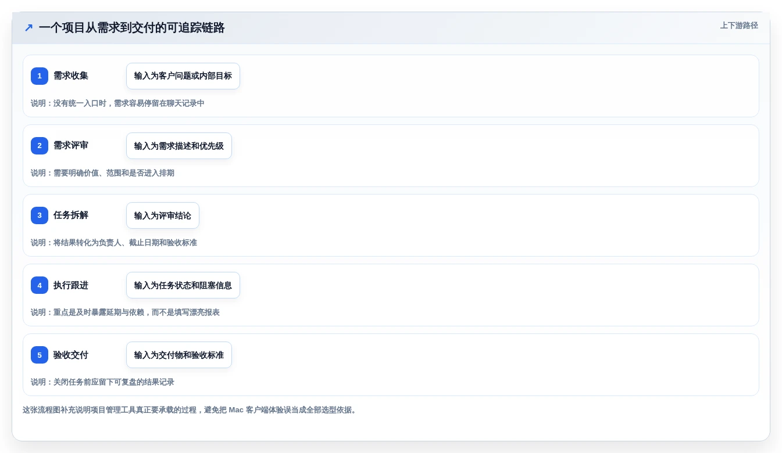The width and height of the screenshot is (782, 453).
Task: Select the 执行跟进 step title
Action: coord(71,285)
